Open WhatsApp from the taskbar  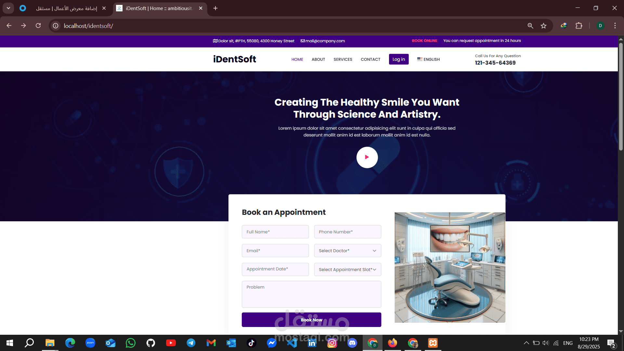click(x=131, y=343)
